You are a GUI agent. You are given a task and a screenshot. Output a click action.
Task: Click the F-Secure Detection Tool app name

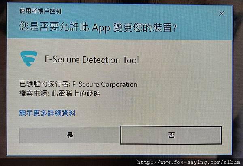coord(92,60)
